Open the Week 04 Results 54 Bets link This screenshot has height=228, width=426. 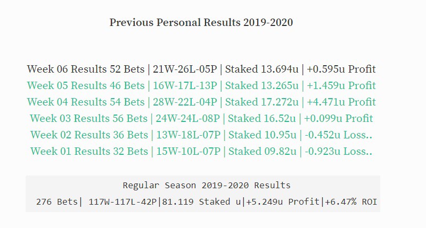[x=201, y=102]
